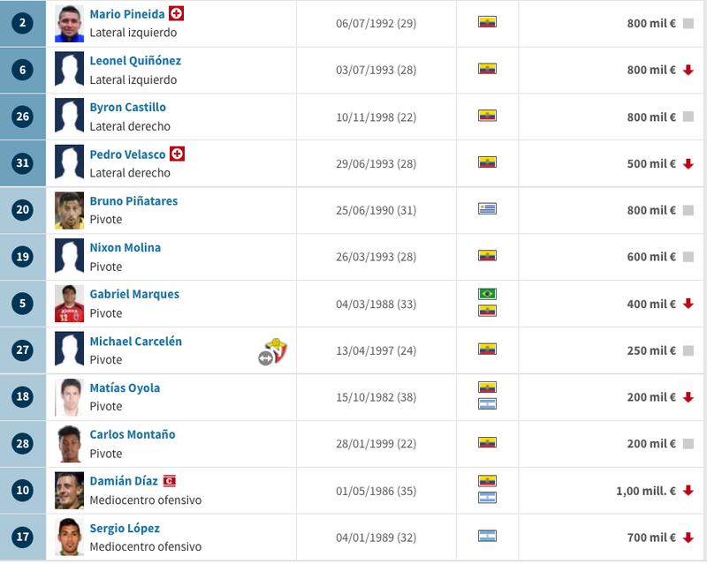This screenshot has height=564, width=707.
Task: Open Carlos Montaño's name link
Action: coord(133,434)
